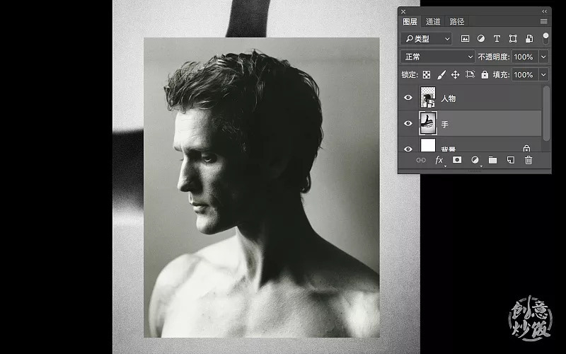Open the fx layer style menu
The width and height of the screenshot is (566, 354).
click(x=439, y=160)
